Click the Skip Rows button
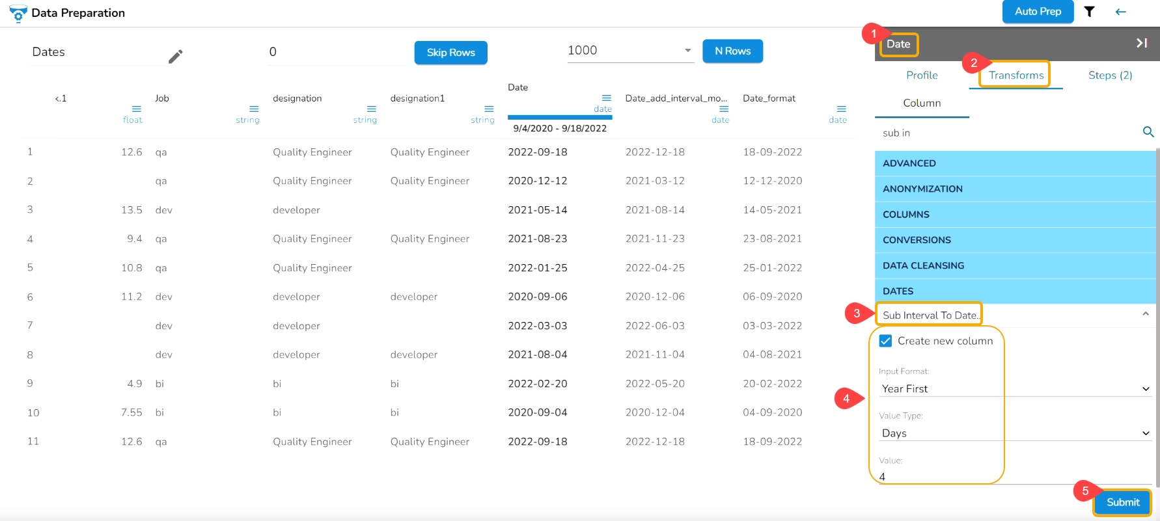1160x521 pixels. point(450,53)
